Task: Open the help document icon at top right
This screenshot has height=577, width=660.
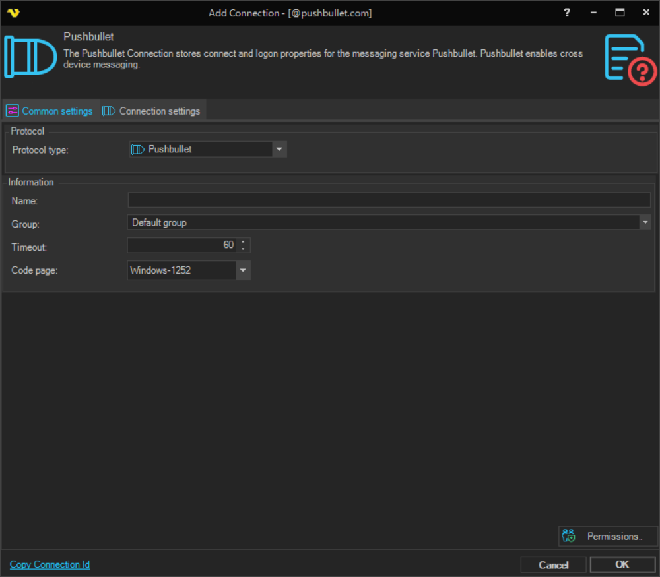Action: click(x=630, y=59)
